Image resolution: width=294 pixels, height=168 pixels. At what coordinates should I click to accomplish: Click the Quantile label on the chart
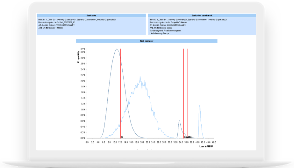tap(188, 137)
